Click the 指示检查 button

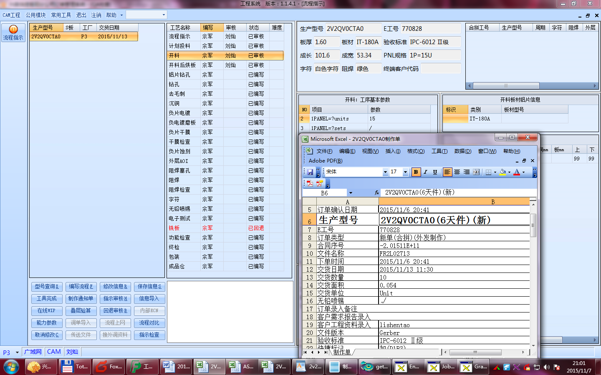click(149, 335)
